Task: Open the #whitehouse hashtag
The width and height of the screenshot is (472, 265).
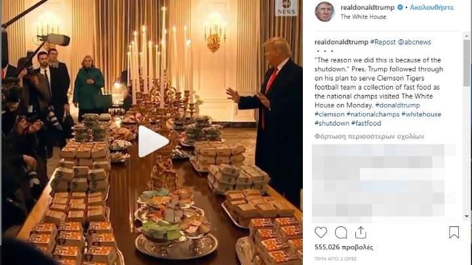Action: pos(421,114)
